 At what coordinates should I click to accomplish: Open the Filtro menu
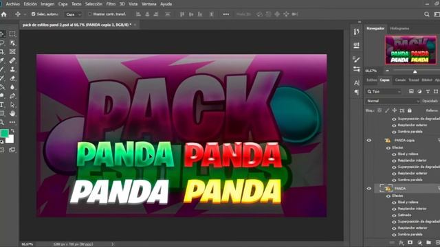point(111,4)
